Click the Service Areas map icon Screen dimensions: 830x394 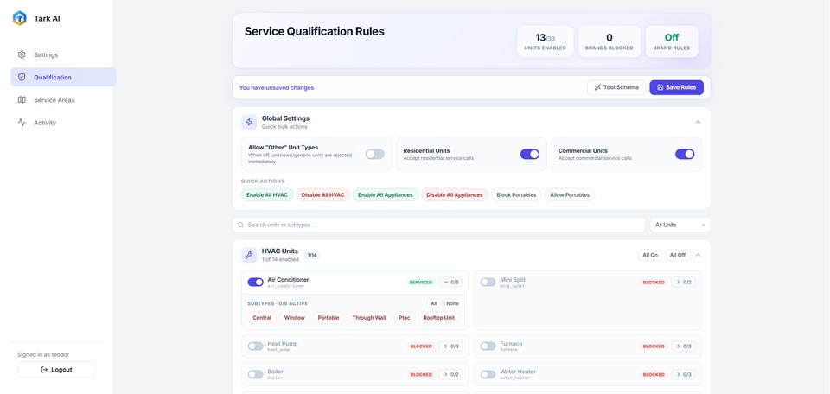22,100
